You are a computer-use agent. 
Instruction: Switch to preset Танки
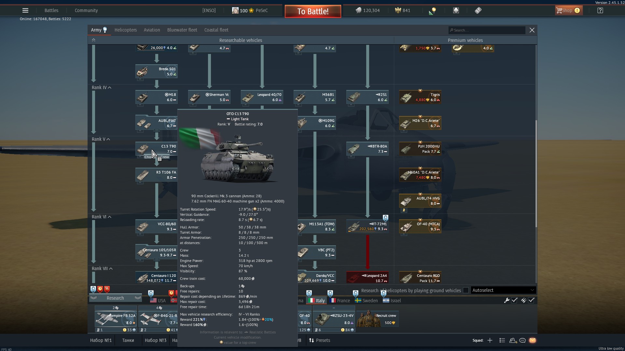(x=128, y=340)
